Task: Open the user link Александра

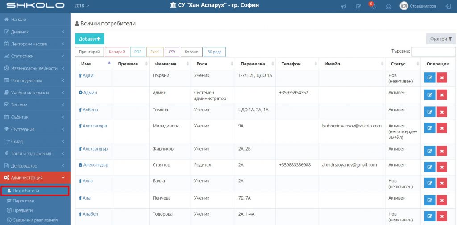Action: click(x=95, y=126)
